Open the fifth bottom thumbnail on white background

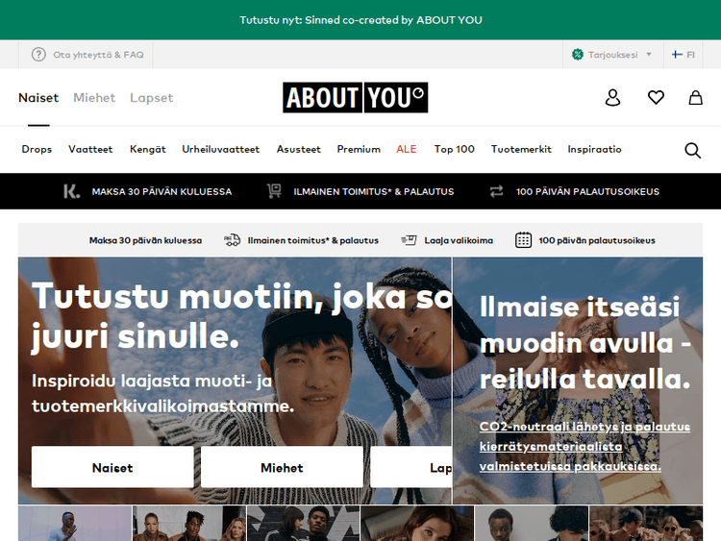532,523
